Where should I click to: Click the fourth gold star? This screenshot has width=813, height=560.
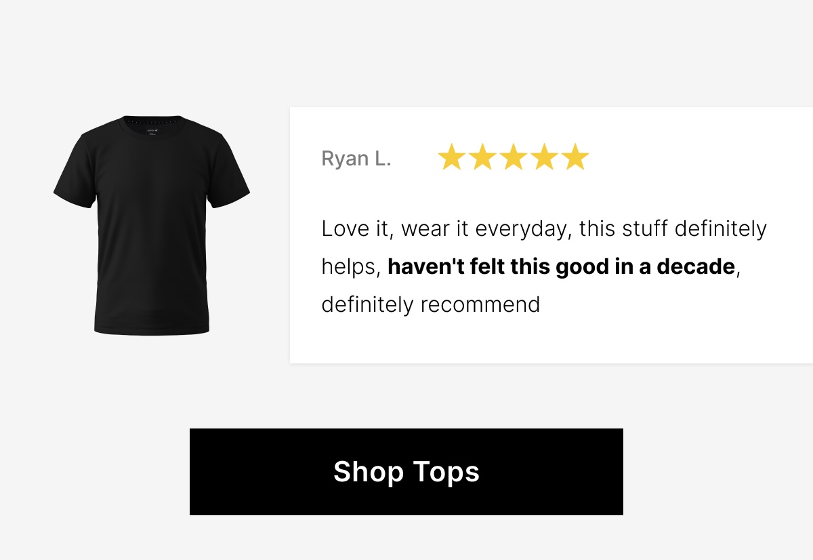click(x=544, y=157)
